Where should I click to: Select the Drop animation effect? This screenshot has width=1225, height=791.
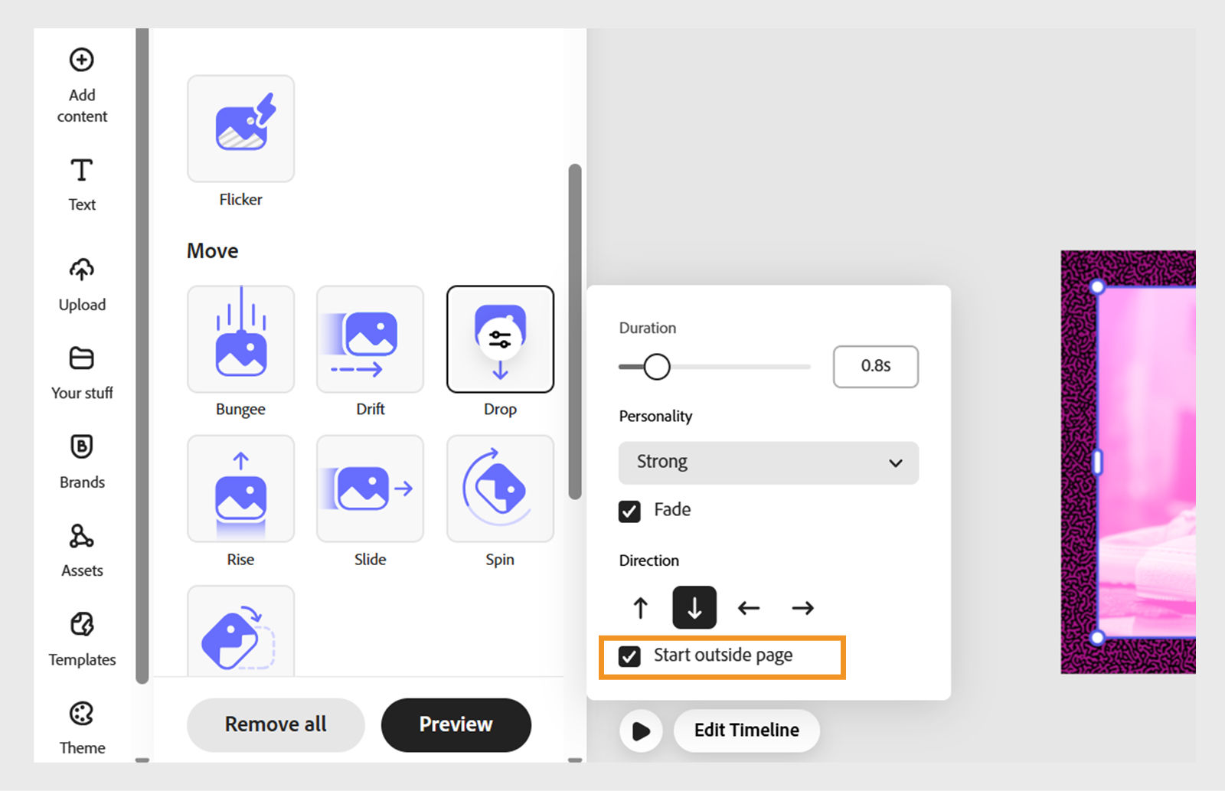tap(500, 338)
